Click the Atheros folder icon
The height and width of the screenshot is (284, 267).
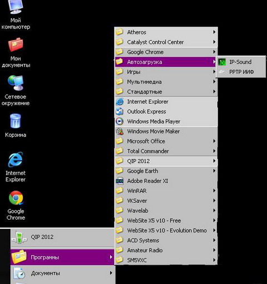pos(120,32)
